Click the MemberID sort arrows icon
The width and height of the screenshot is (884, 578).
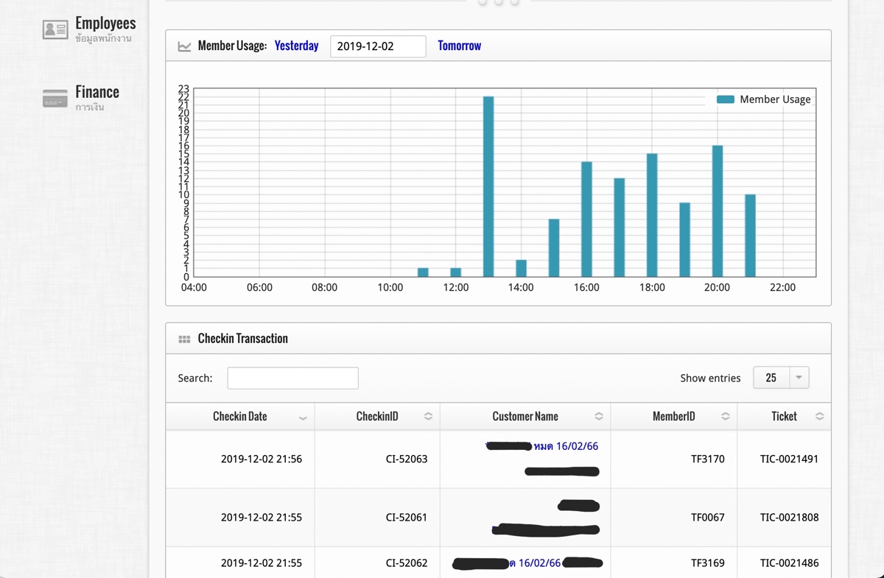pyautogui.click(x=726, y=417)
